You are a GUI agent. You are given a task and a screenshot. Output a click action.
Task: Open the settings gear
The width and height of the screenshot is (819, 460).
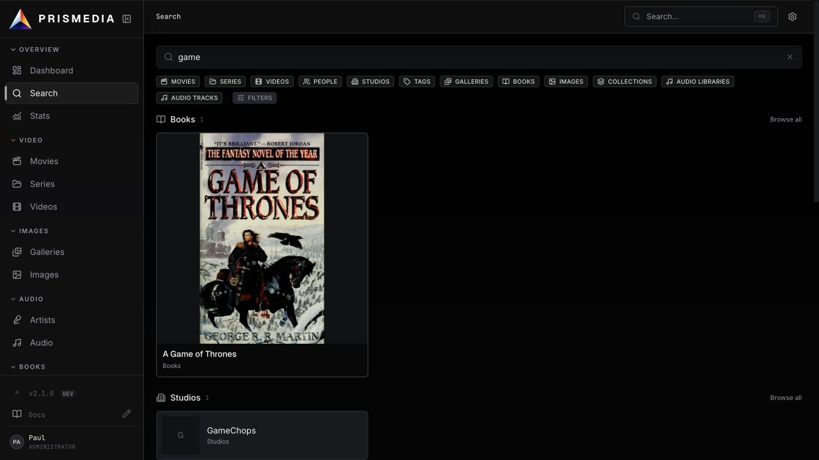pos(792,17)
